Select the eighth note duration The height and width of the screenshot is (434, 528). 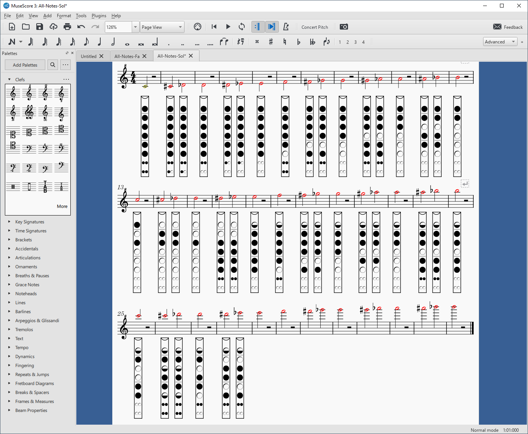(x=86, y=42)
